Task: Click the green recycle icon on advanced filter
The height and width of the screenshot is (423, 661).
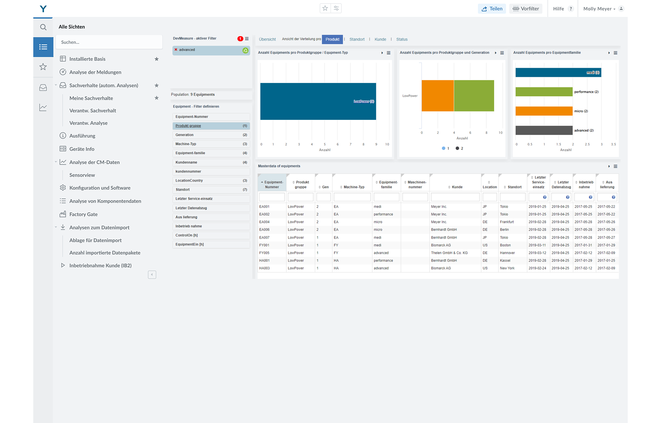Action: pos(245,50)
